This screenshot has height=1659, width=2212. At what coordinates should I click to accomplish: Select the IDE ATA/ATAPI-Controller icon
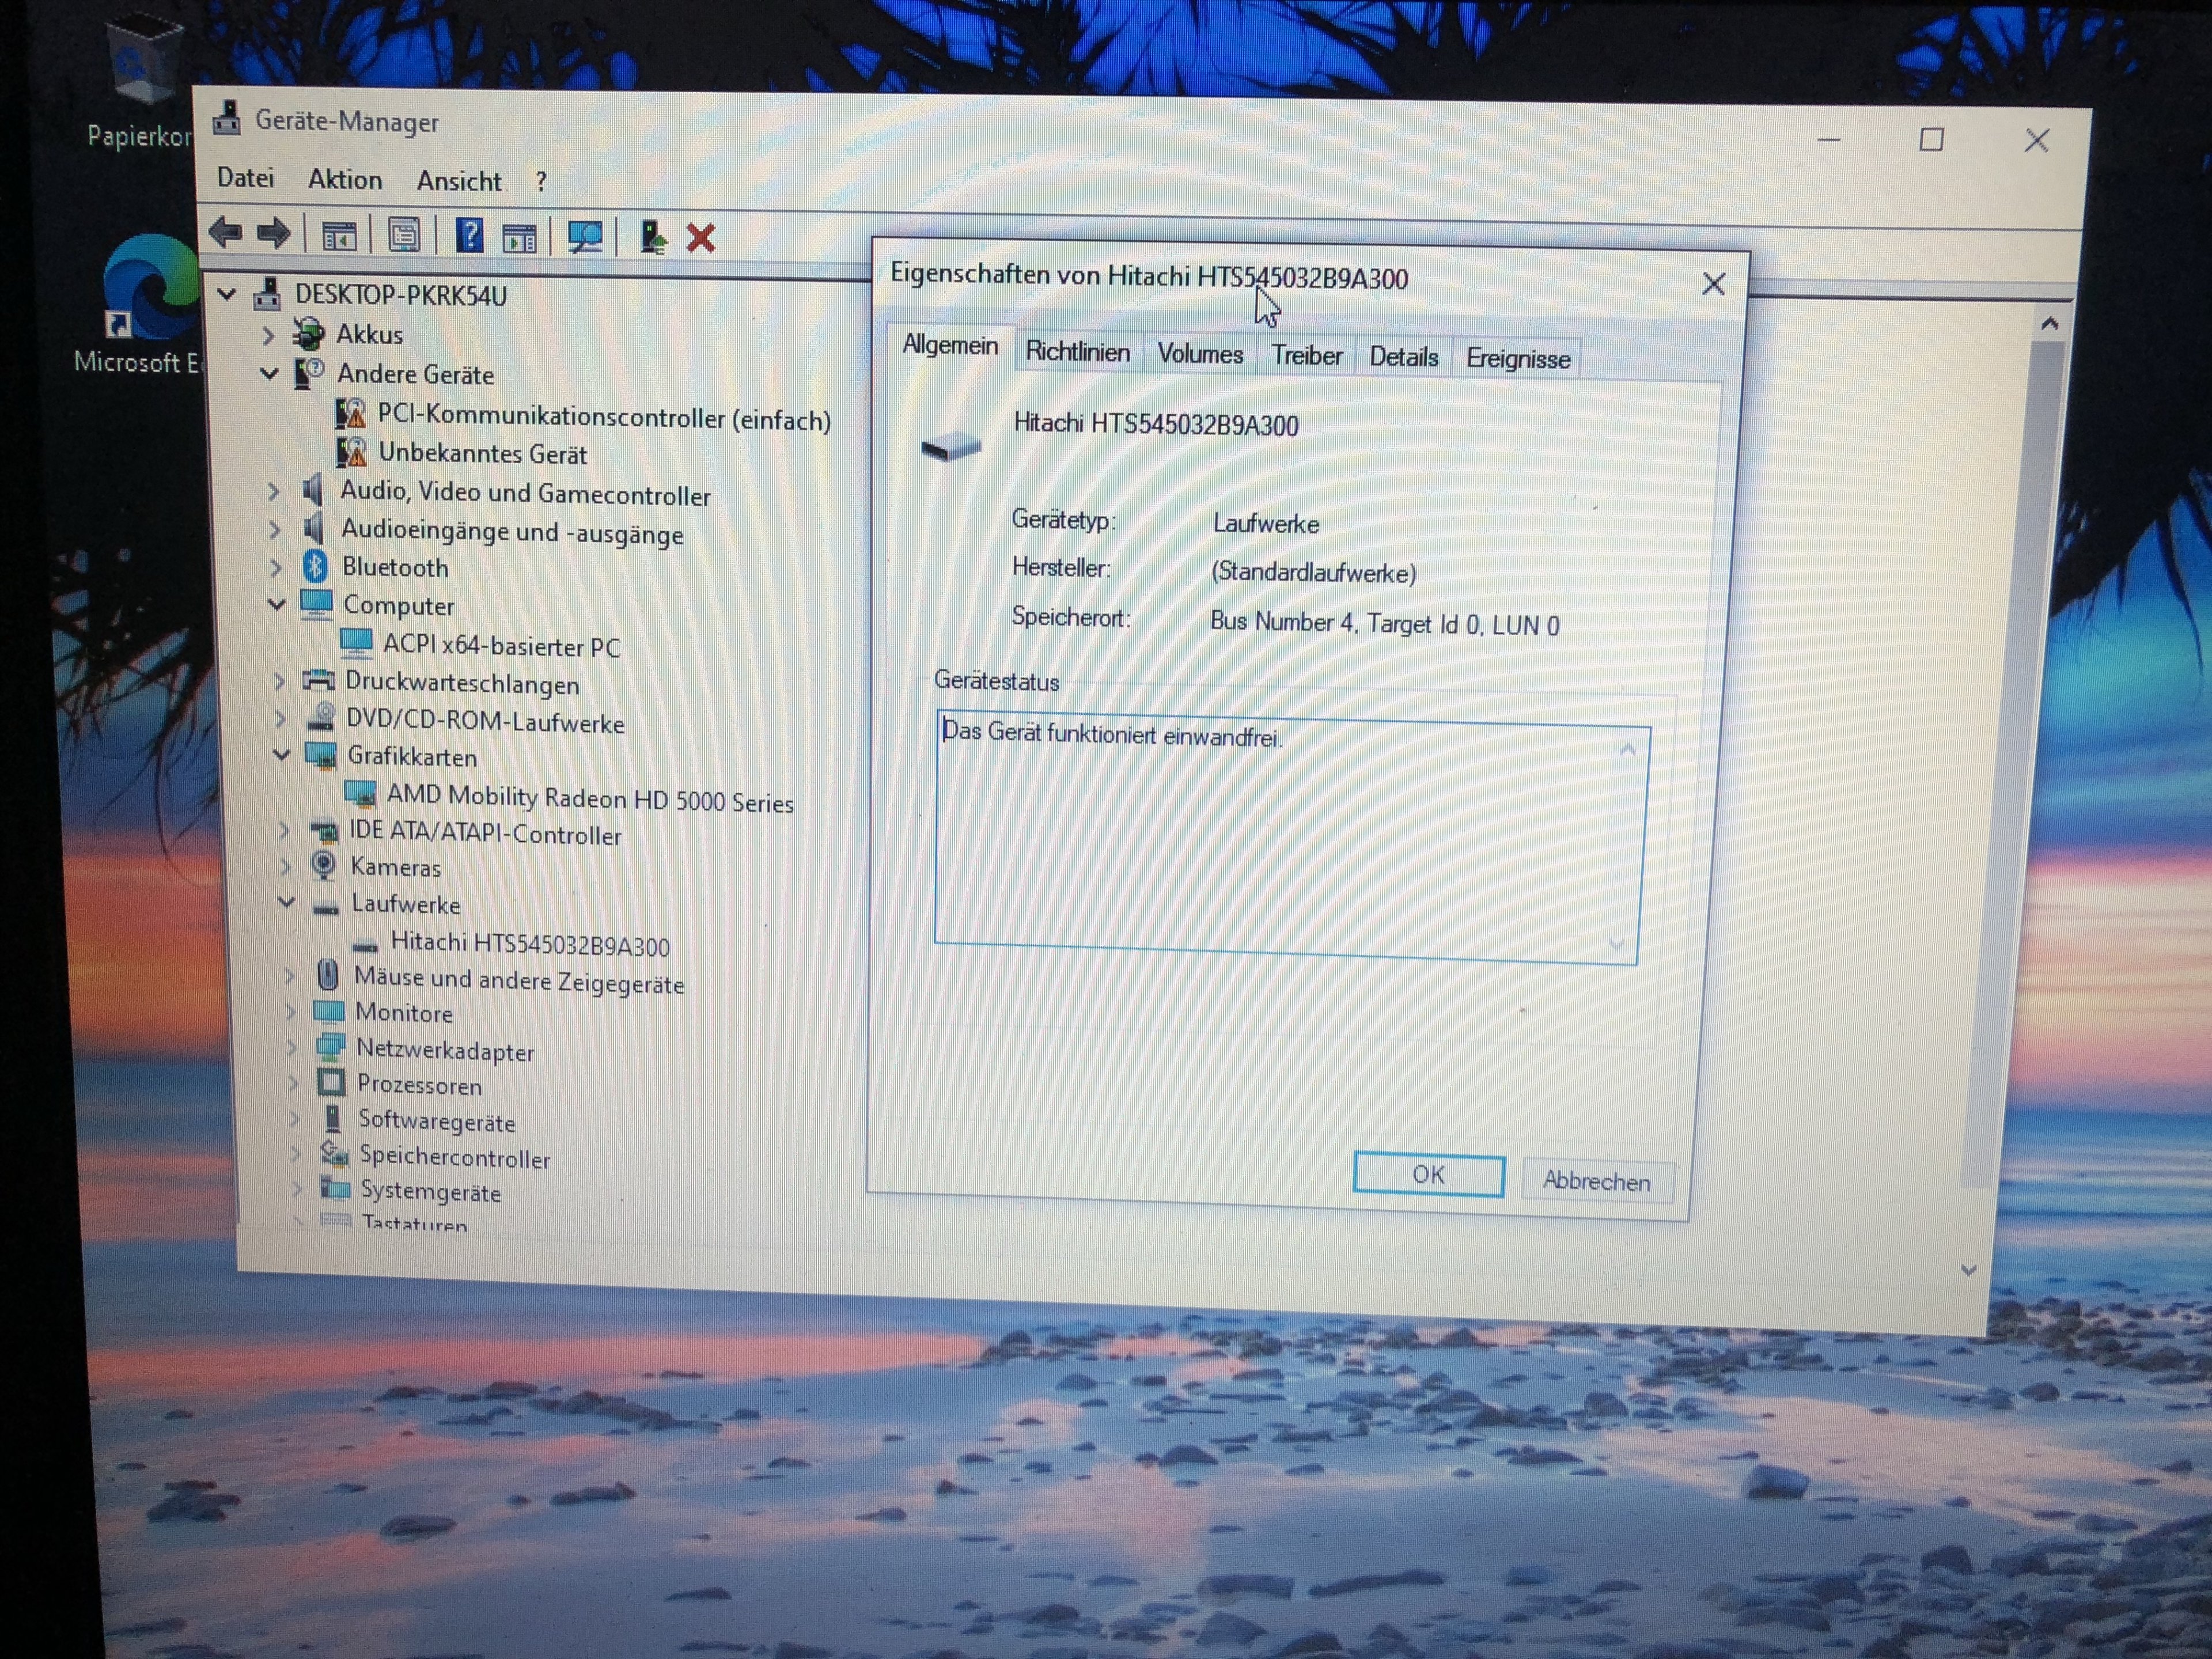pyautogui.click(x=324, y=832)
